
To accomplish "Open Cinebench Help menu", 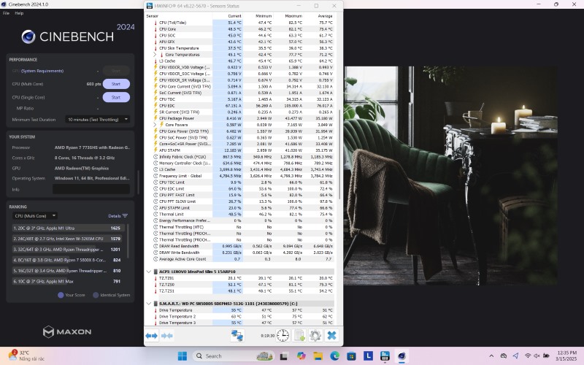I will [19, 13].
